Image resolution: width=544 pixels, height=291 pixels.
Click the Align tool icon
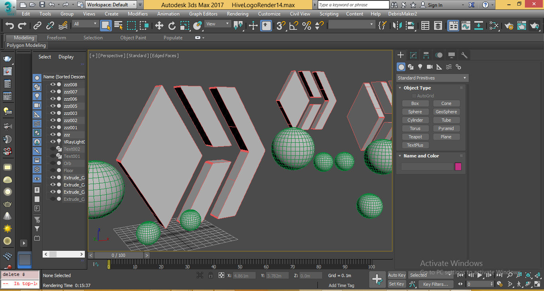[410, 26]
